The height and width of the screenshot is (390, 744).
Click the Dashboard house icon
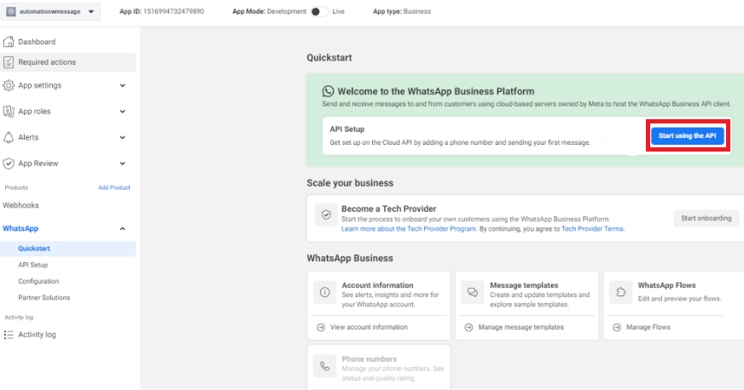(9, 42)
